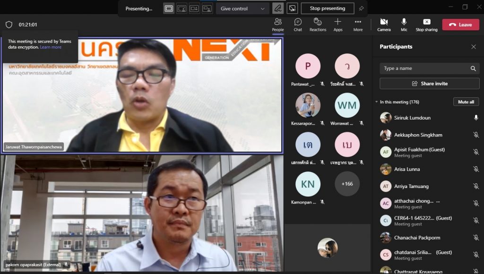Pin the presenting toolbar
Screen dimensions: 484x274
(362, 9)
